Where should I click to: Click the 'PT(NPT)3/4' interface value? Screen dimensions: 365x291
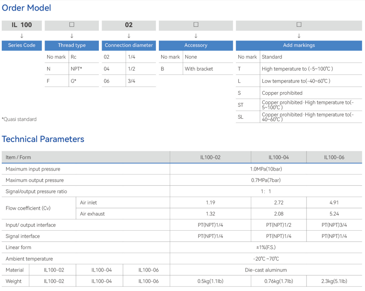[x=334, y=225]
